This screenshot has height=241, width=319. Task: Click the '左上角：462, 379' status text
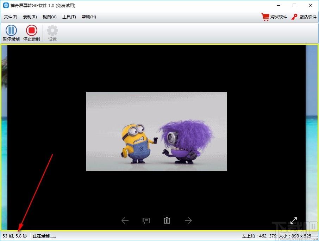tap(259, 236)
